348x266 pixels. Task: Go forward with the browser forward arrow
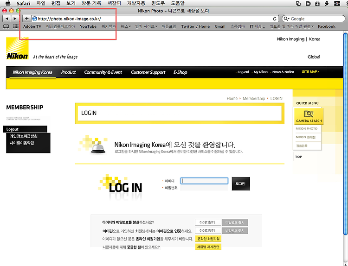click(15, 19)
